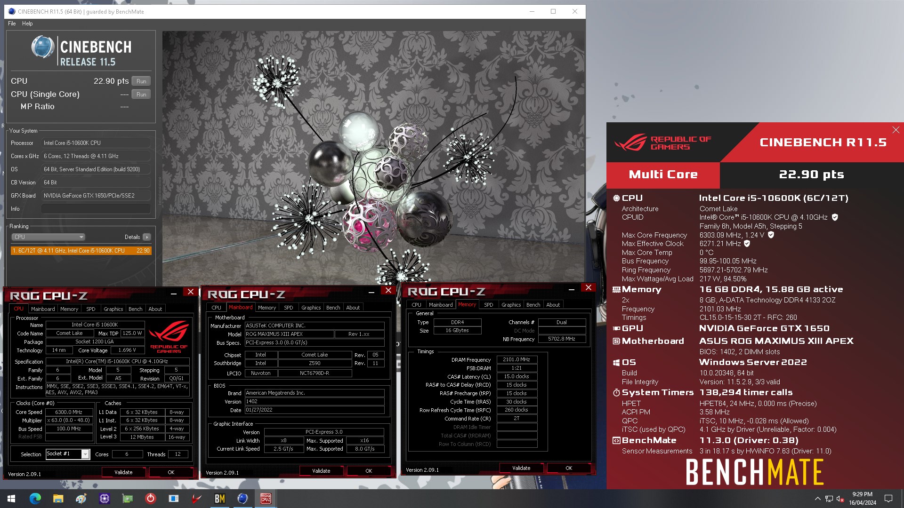Screen dimensions: 904x508
Task: Click the System Timers stopwatch icon
Action: point(616,393)
